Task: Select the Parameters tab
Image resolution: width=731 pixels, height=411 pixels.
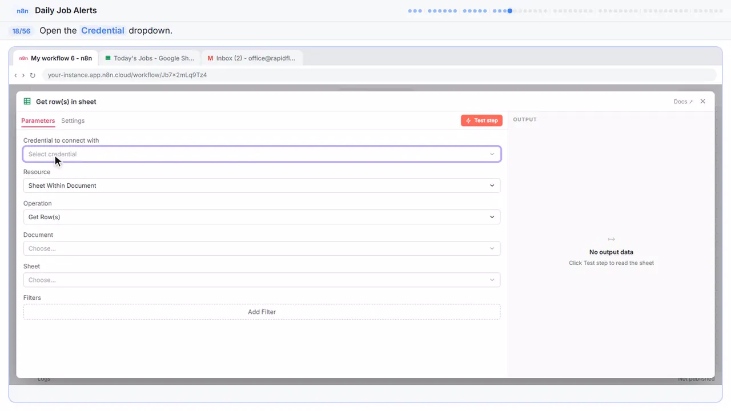Action: (38, 121)
